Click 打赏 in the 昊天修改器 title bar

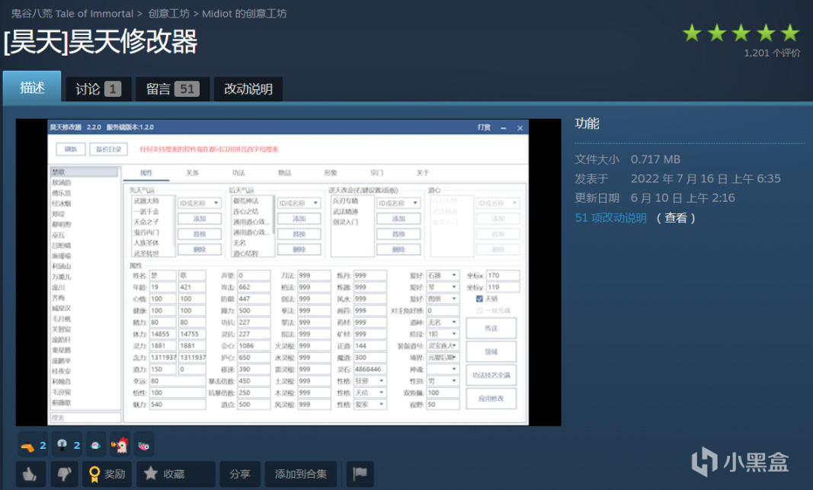tap(484, 127)
